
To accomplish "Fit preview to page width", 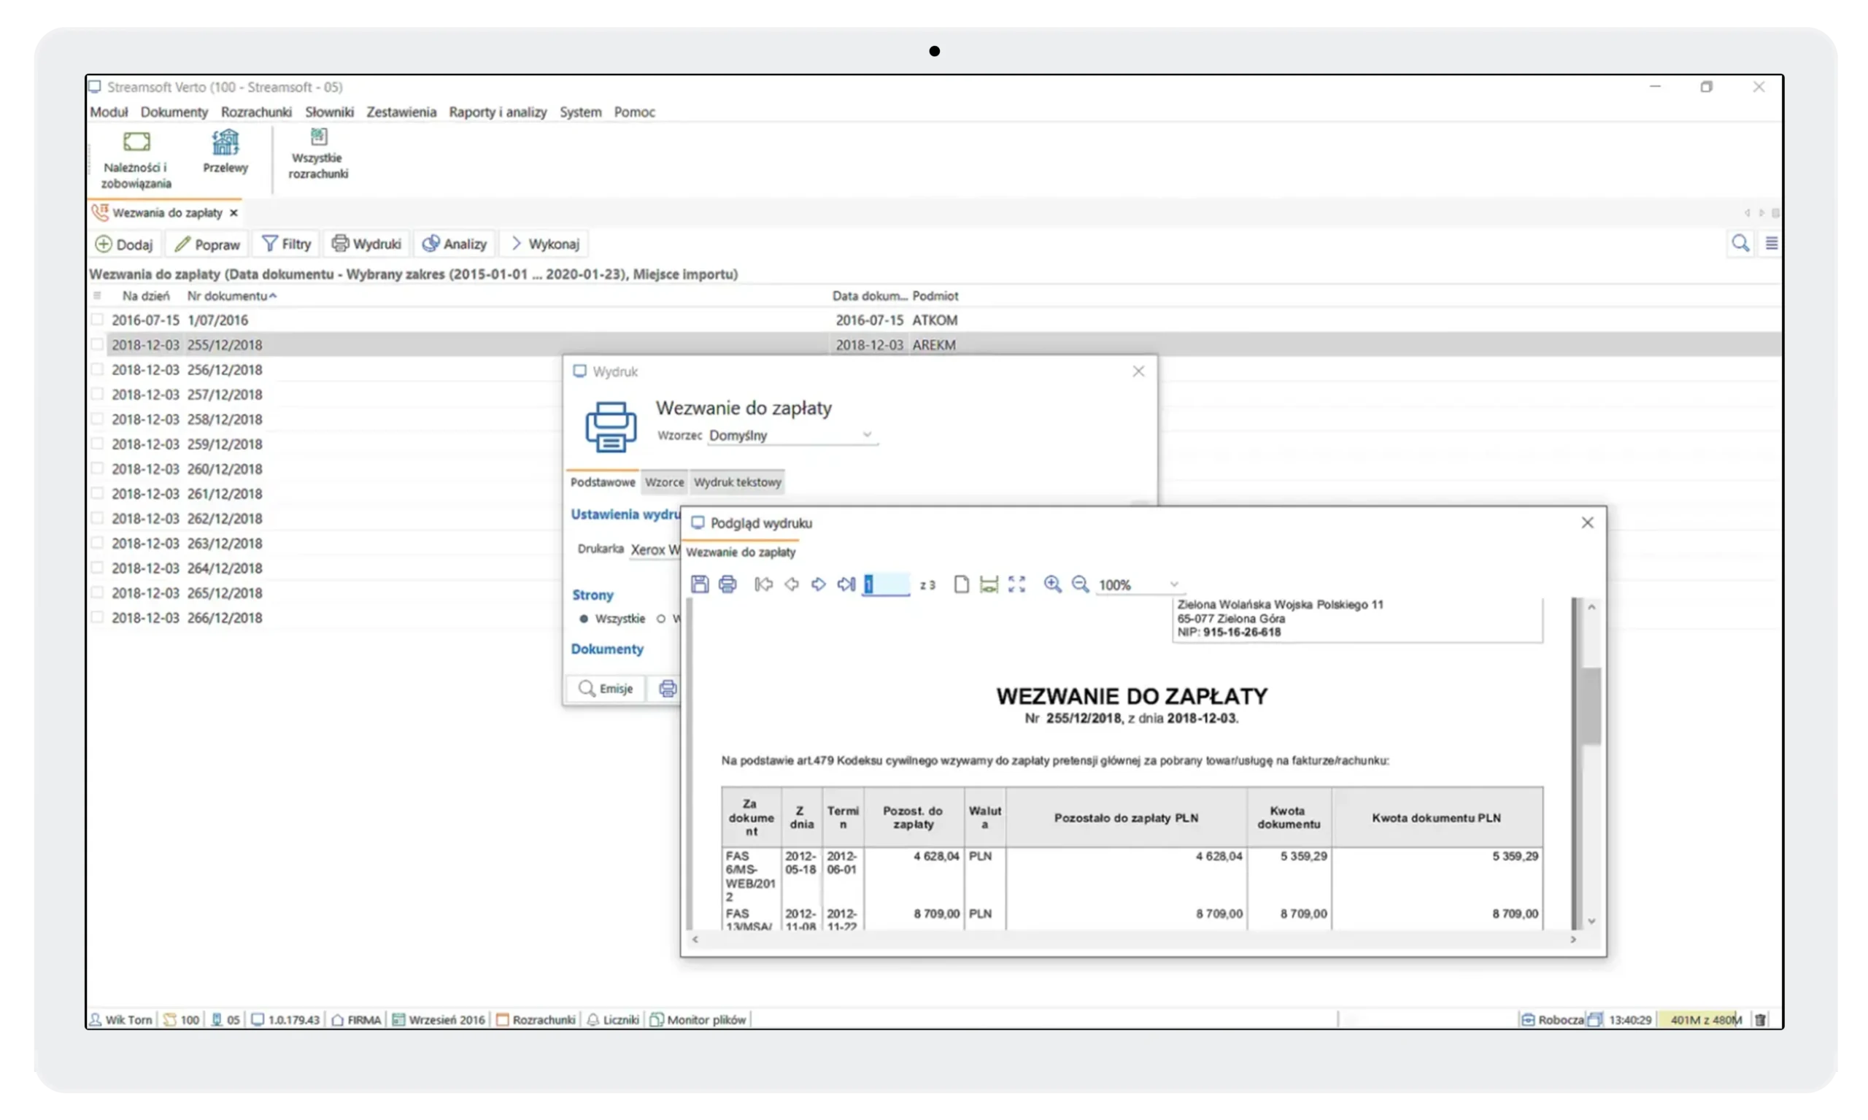I will pos(989,584).
